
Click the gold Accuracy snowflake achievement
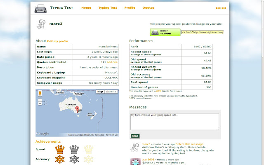pos(61,159)
